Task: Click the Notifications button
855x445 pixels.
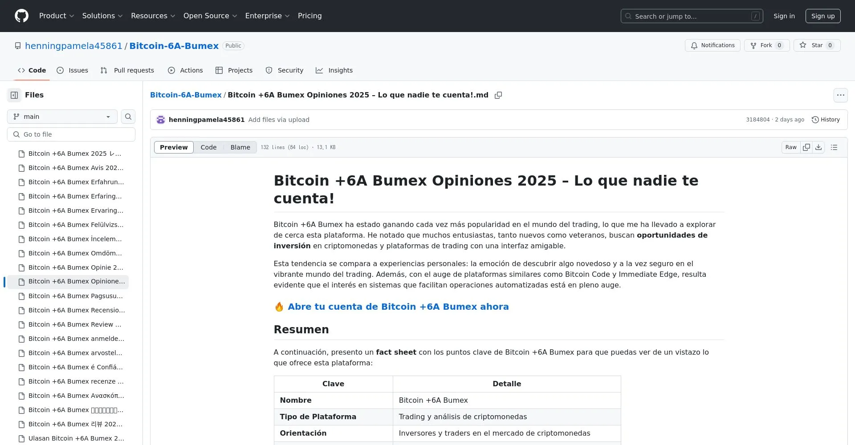Action: [712, 45]
